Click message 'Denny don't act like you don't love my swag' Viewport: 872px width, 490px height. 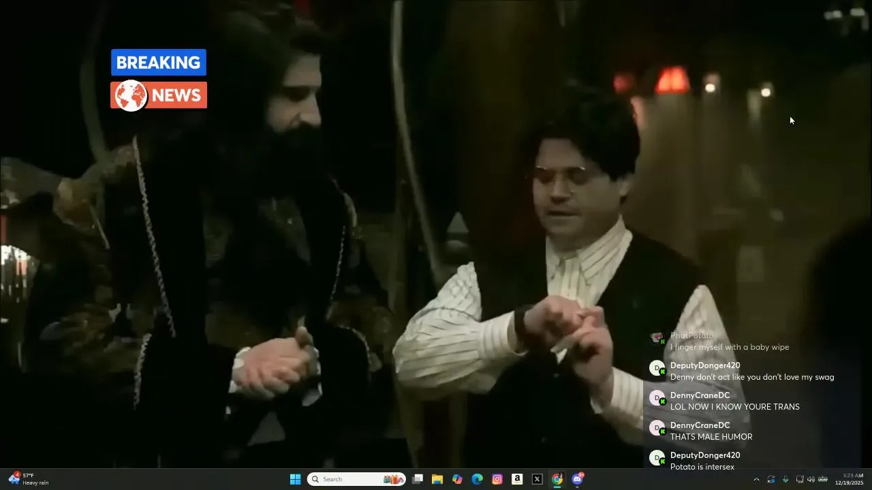click(x=752, y=377)
